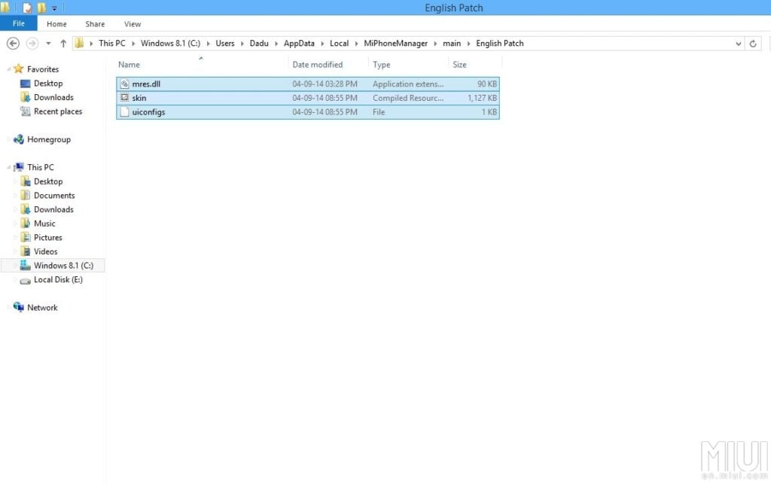771x484 pixels.
Task: Click the Favorites star icon in the sidebar
Action: [19, 68]
